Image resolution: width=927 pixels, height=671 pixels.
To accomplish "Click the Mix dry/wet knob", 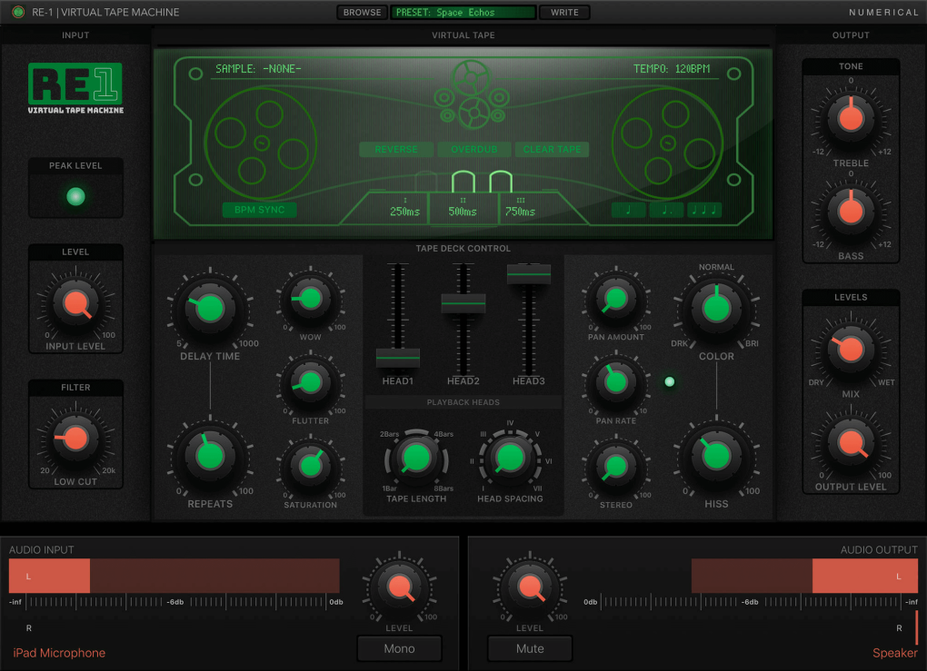I will tap(851, 350).
